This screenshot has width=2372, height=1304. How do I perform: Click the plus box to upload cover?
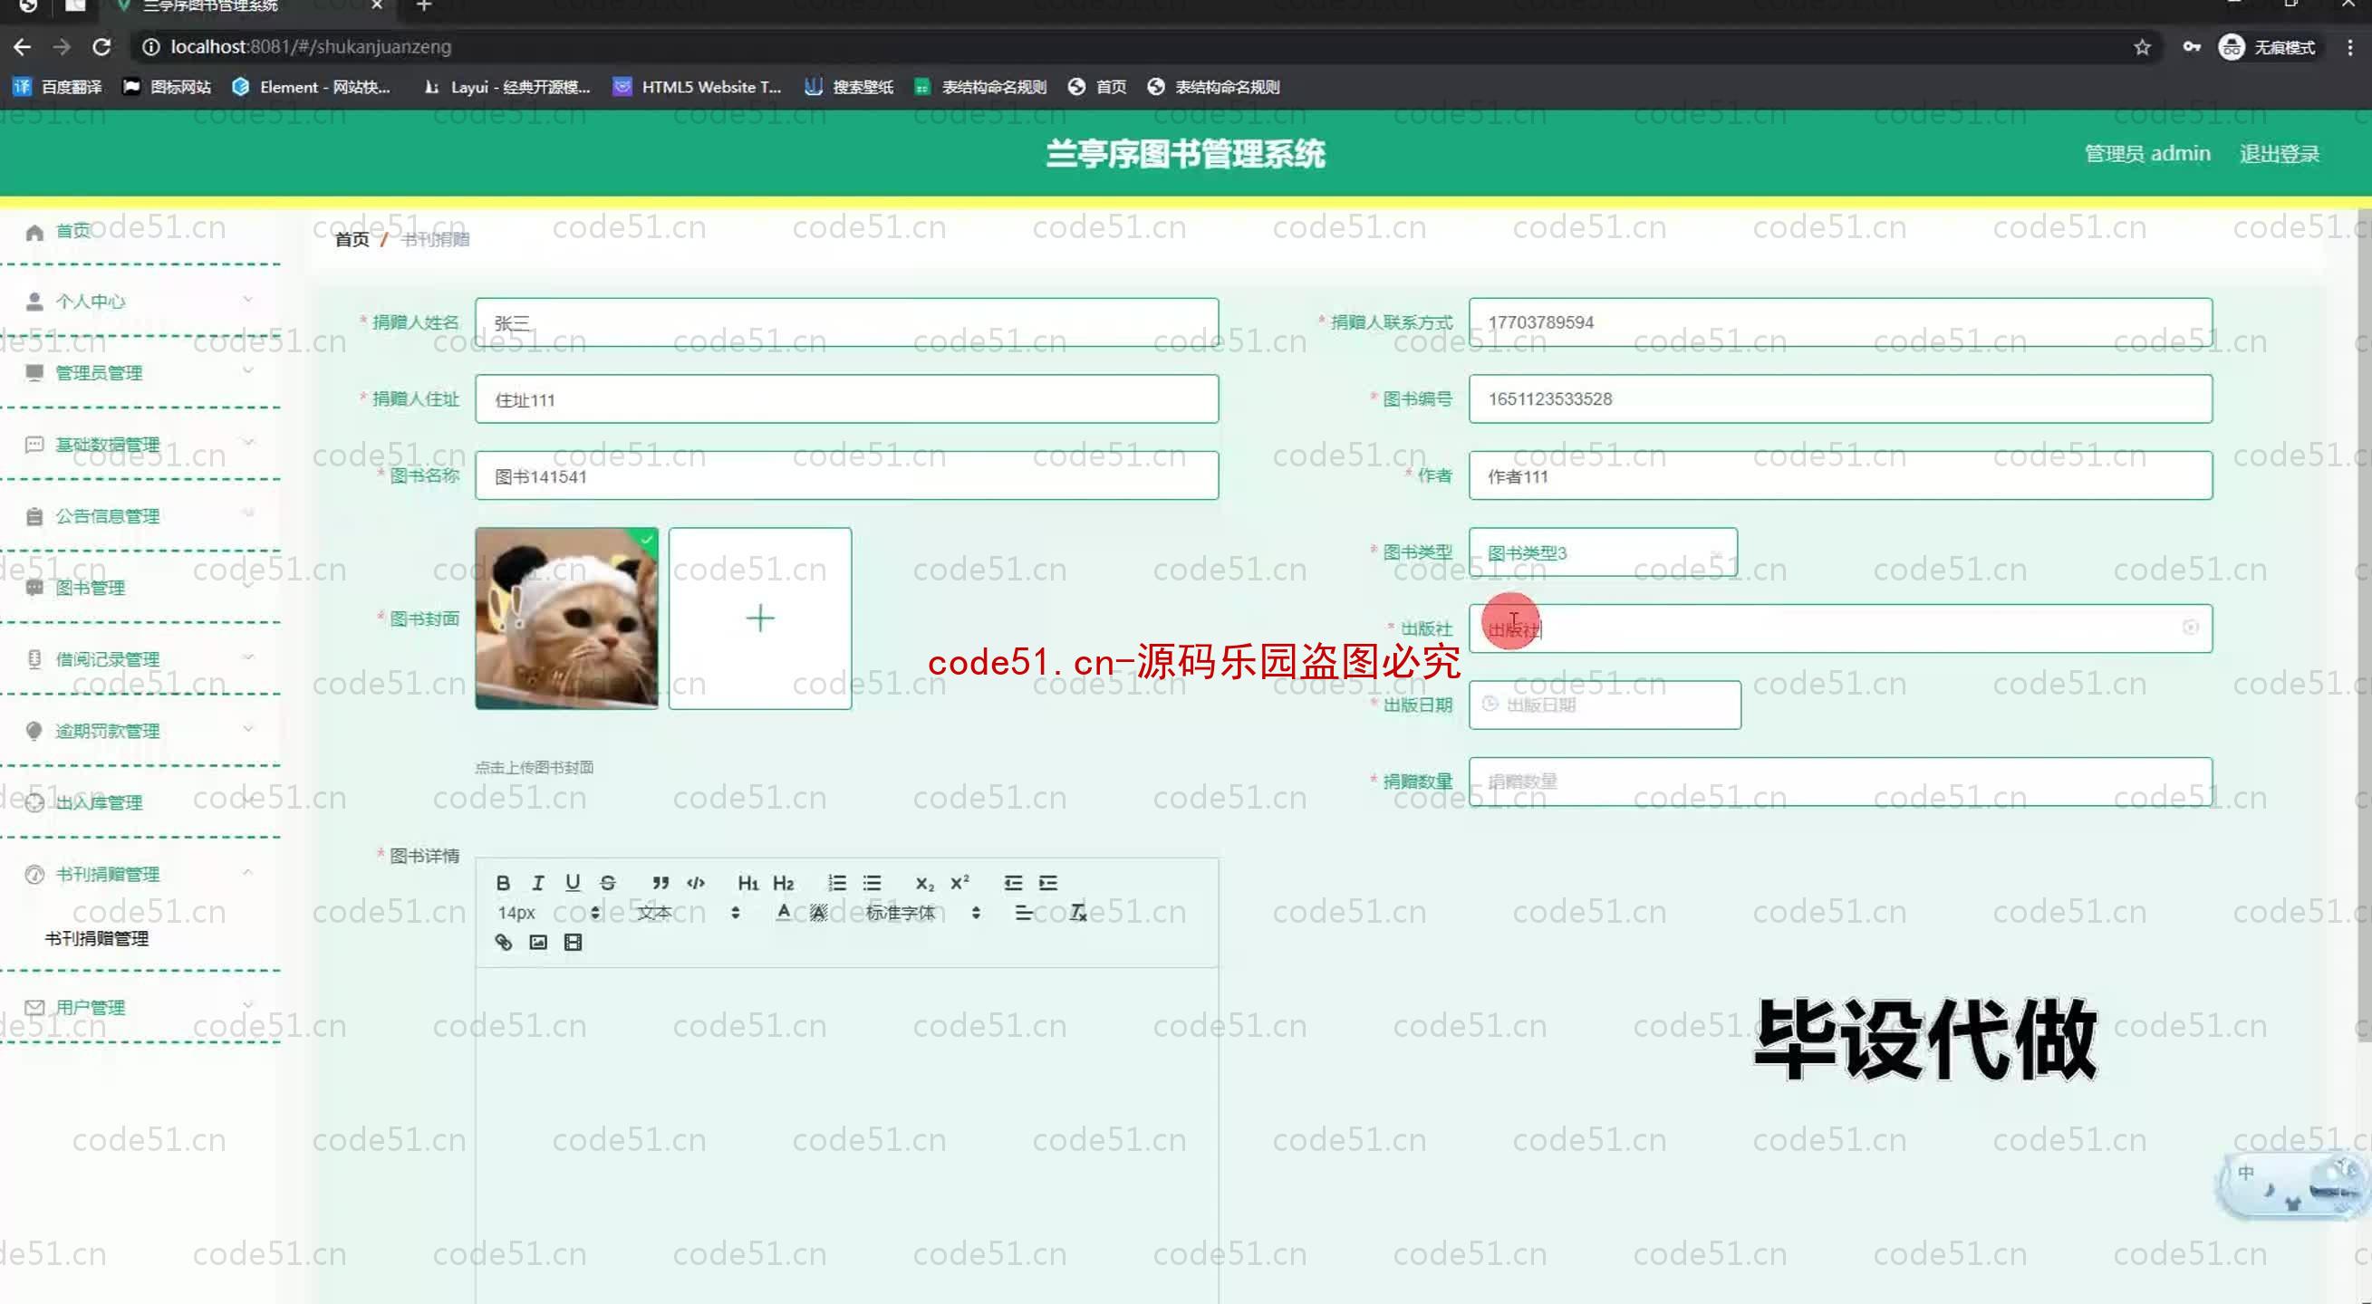[759, 618]
